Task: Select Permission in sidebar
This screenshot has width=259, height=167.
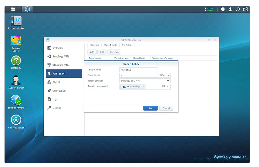Action: [64, 74]
